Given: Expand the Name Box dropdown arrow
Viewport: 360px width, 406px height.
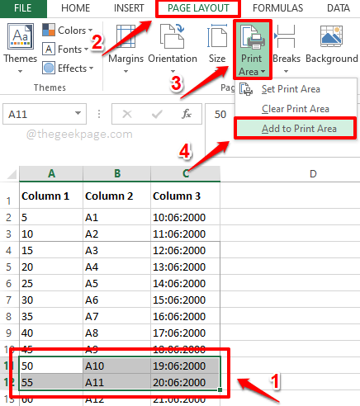Looking at the screenshot, I should click(78, 113).
